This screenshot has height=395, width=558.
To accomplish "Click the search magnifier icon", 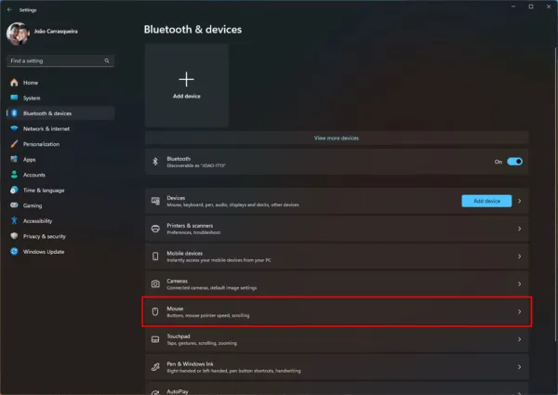I will coord(107,60).
